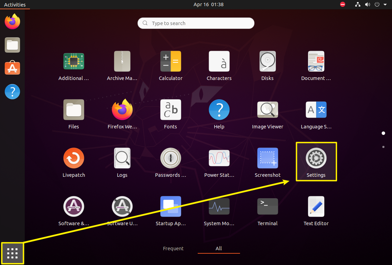Select the first app grid page dot
Image resolution: width=392 pixels, height=265 pixels.
(383, 133)
